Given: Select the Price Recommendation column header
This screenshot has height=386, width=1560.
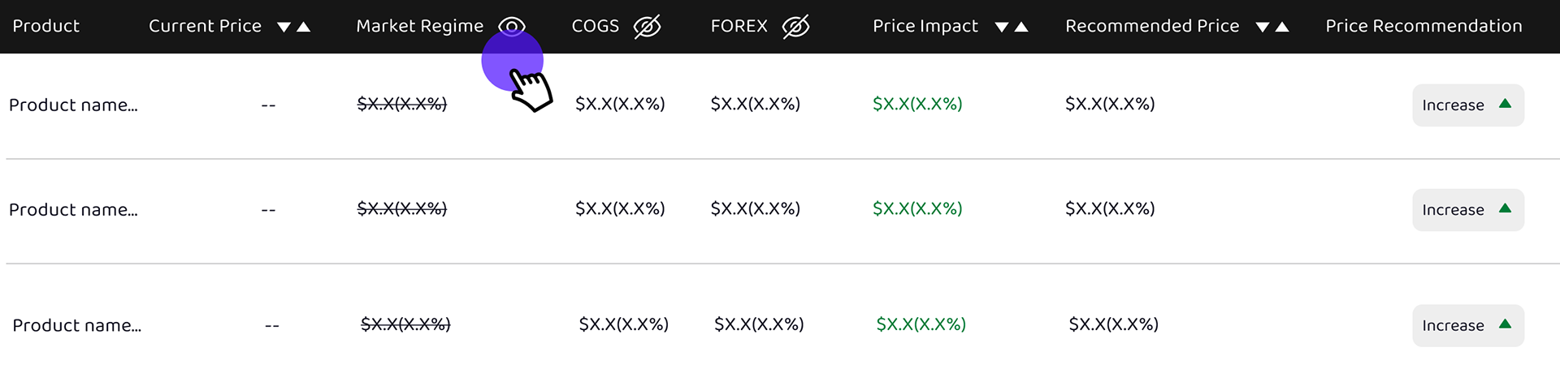Looking at the screenshot, I should coord(1423,26).
